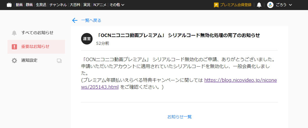Go to 生放送 in top bar
This screenshot has width=308, height=128.
41,5
